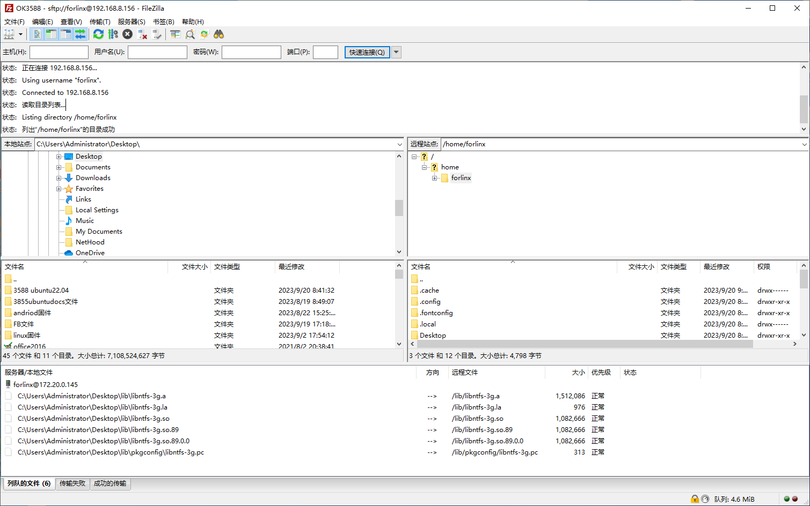Focus the 密码(W) password field
The height and width of the screenshot is (506, 810).
[251, 52]
